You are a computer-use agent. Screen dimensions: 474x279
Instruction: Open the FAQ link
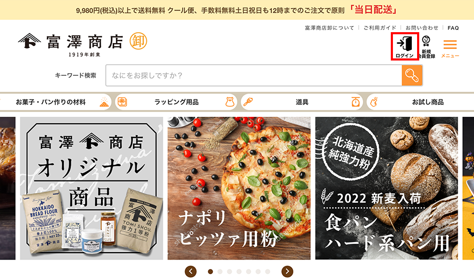[453, 28]
